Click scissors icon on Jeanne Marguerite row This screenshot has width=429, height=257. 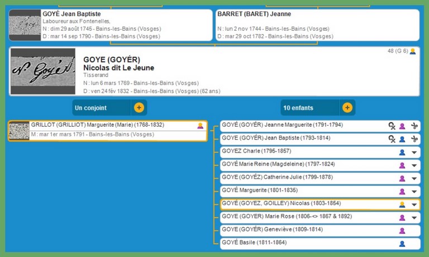click(x=414, y=126)
